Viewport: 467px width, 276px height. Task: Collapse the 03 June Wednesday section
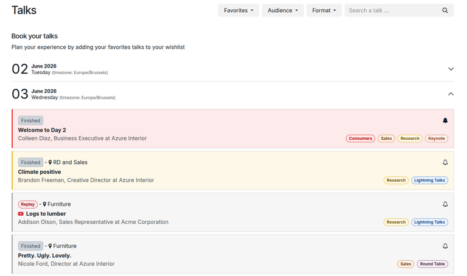(x=451, y=94)
